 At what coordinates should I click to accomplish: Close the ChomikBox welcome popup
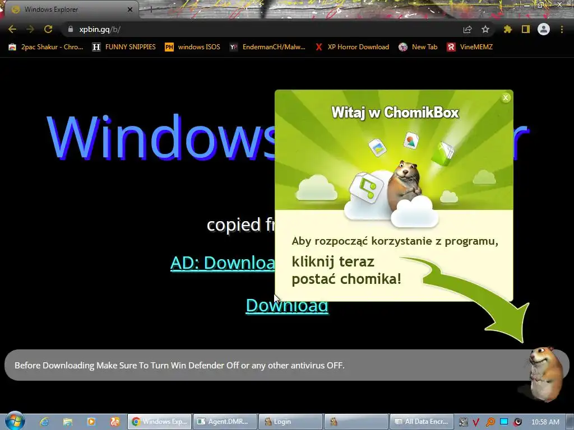point(506,97)
